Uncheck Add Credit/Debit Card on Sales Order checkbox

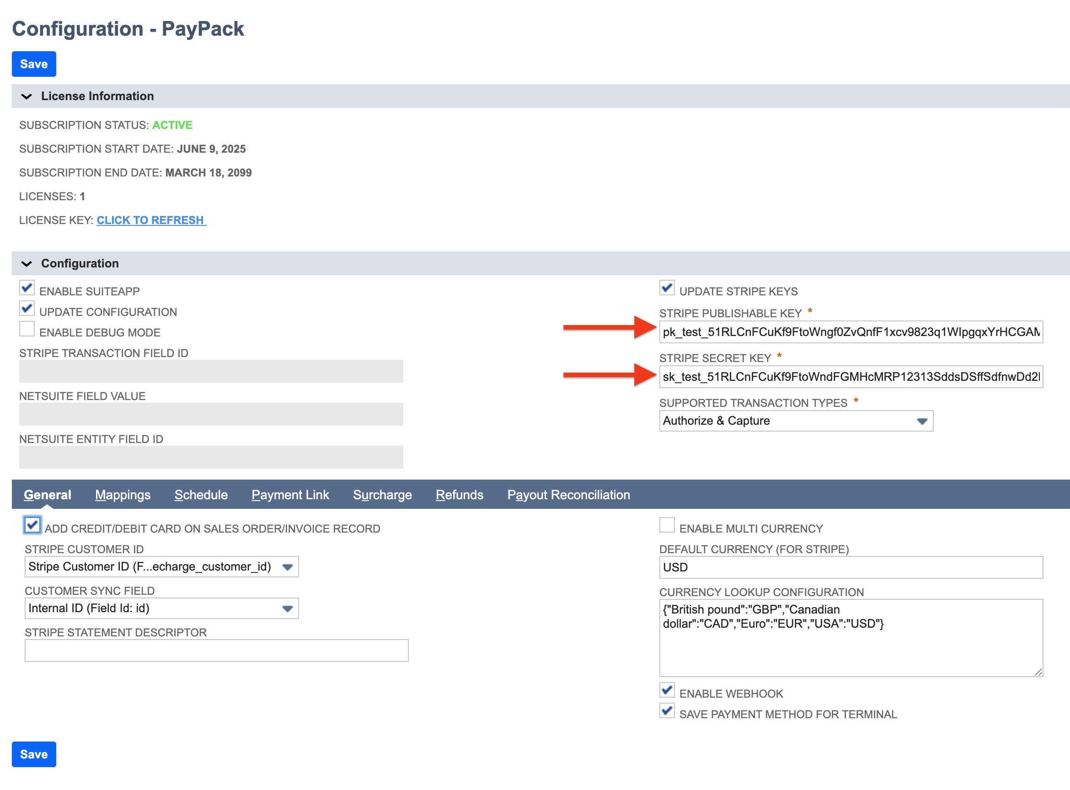tap(32, 525)
